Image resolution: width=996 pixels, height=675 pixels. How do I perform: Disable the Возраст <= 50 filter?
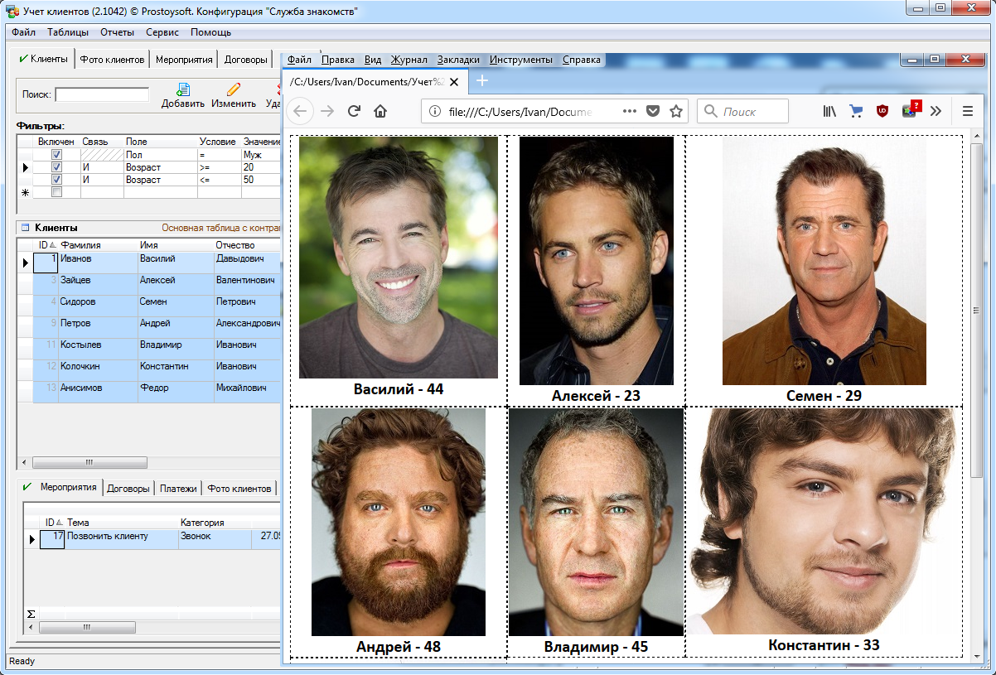tap(57, 180)
